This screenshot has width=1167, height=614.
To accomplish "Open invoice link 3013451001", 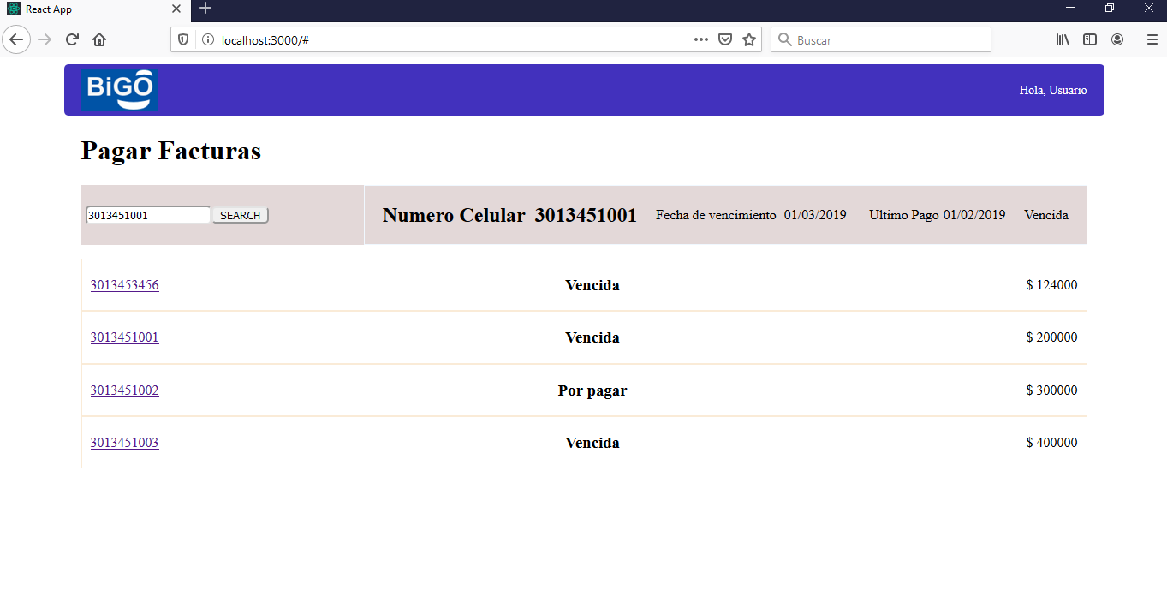I will tap(124, 337).
